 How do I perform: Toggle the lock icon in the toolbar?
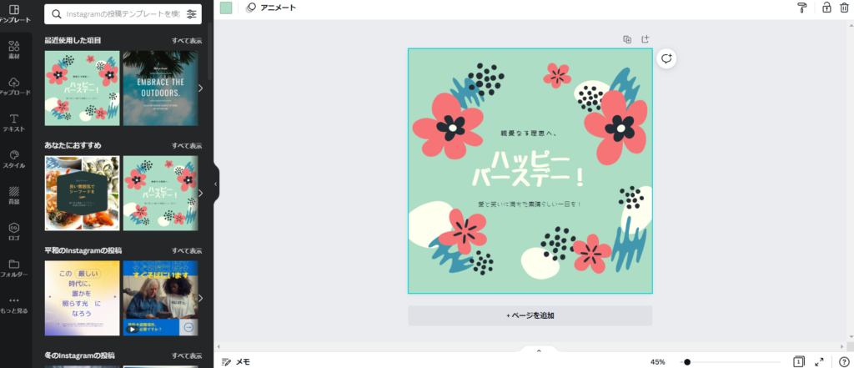pyautogui.click(x=826, y=8)
